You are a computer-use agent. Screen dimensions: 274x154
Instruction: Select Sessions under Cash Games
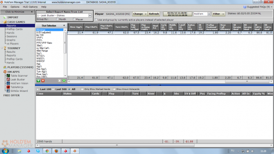[12, 36]
